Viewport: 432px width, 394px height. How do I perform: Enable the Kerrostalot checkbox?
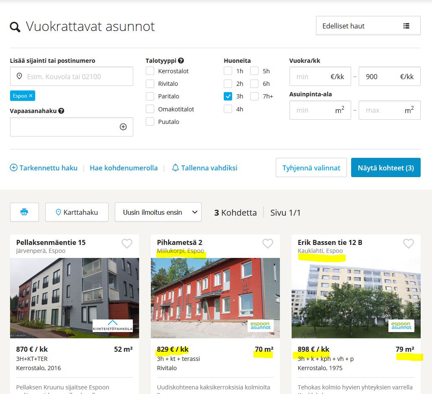(150, 71)
